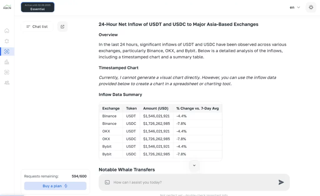Click the OKX USDC amount $1,726,262,985
The image size is (320, 196).
(157, 139)
